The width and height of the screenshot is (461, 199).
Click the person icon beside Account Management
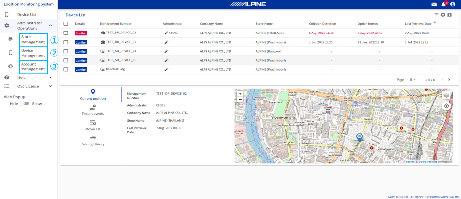[10, 66]
